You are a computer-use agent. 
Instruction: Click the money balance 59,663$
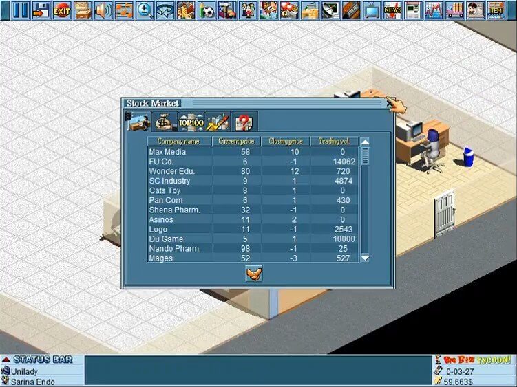(460, 382)
